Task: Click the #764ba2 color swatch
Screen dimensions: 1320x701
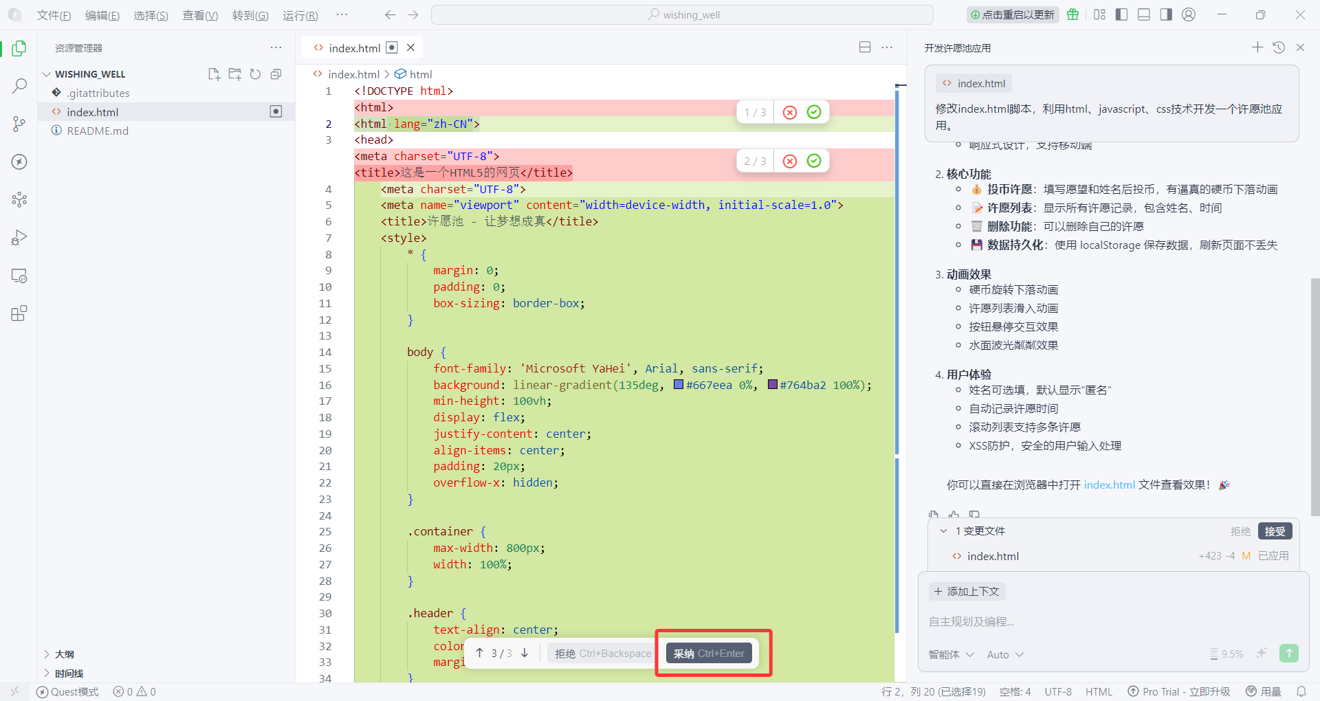Action: pyautogui.click(x=773, y=385)
